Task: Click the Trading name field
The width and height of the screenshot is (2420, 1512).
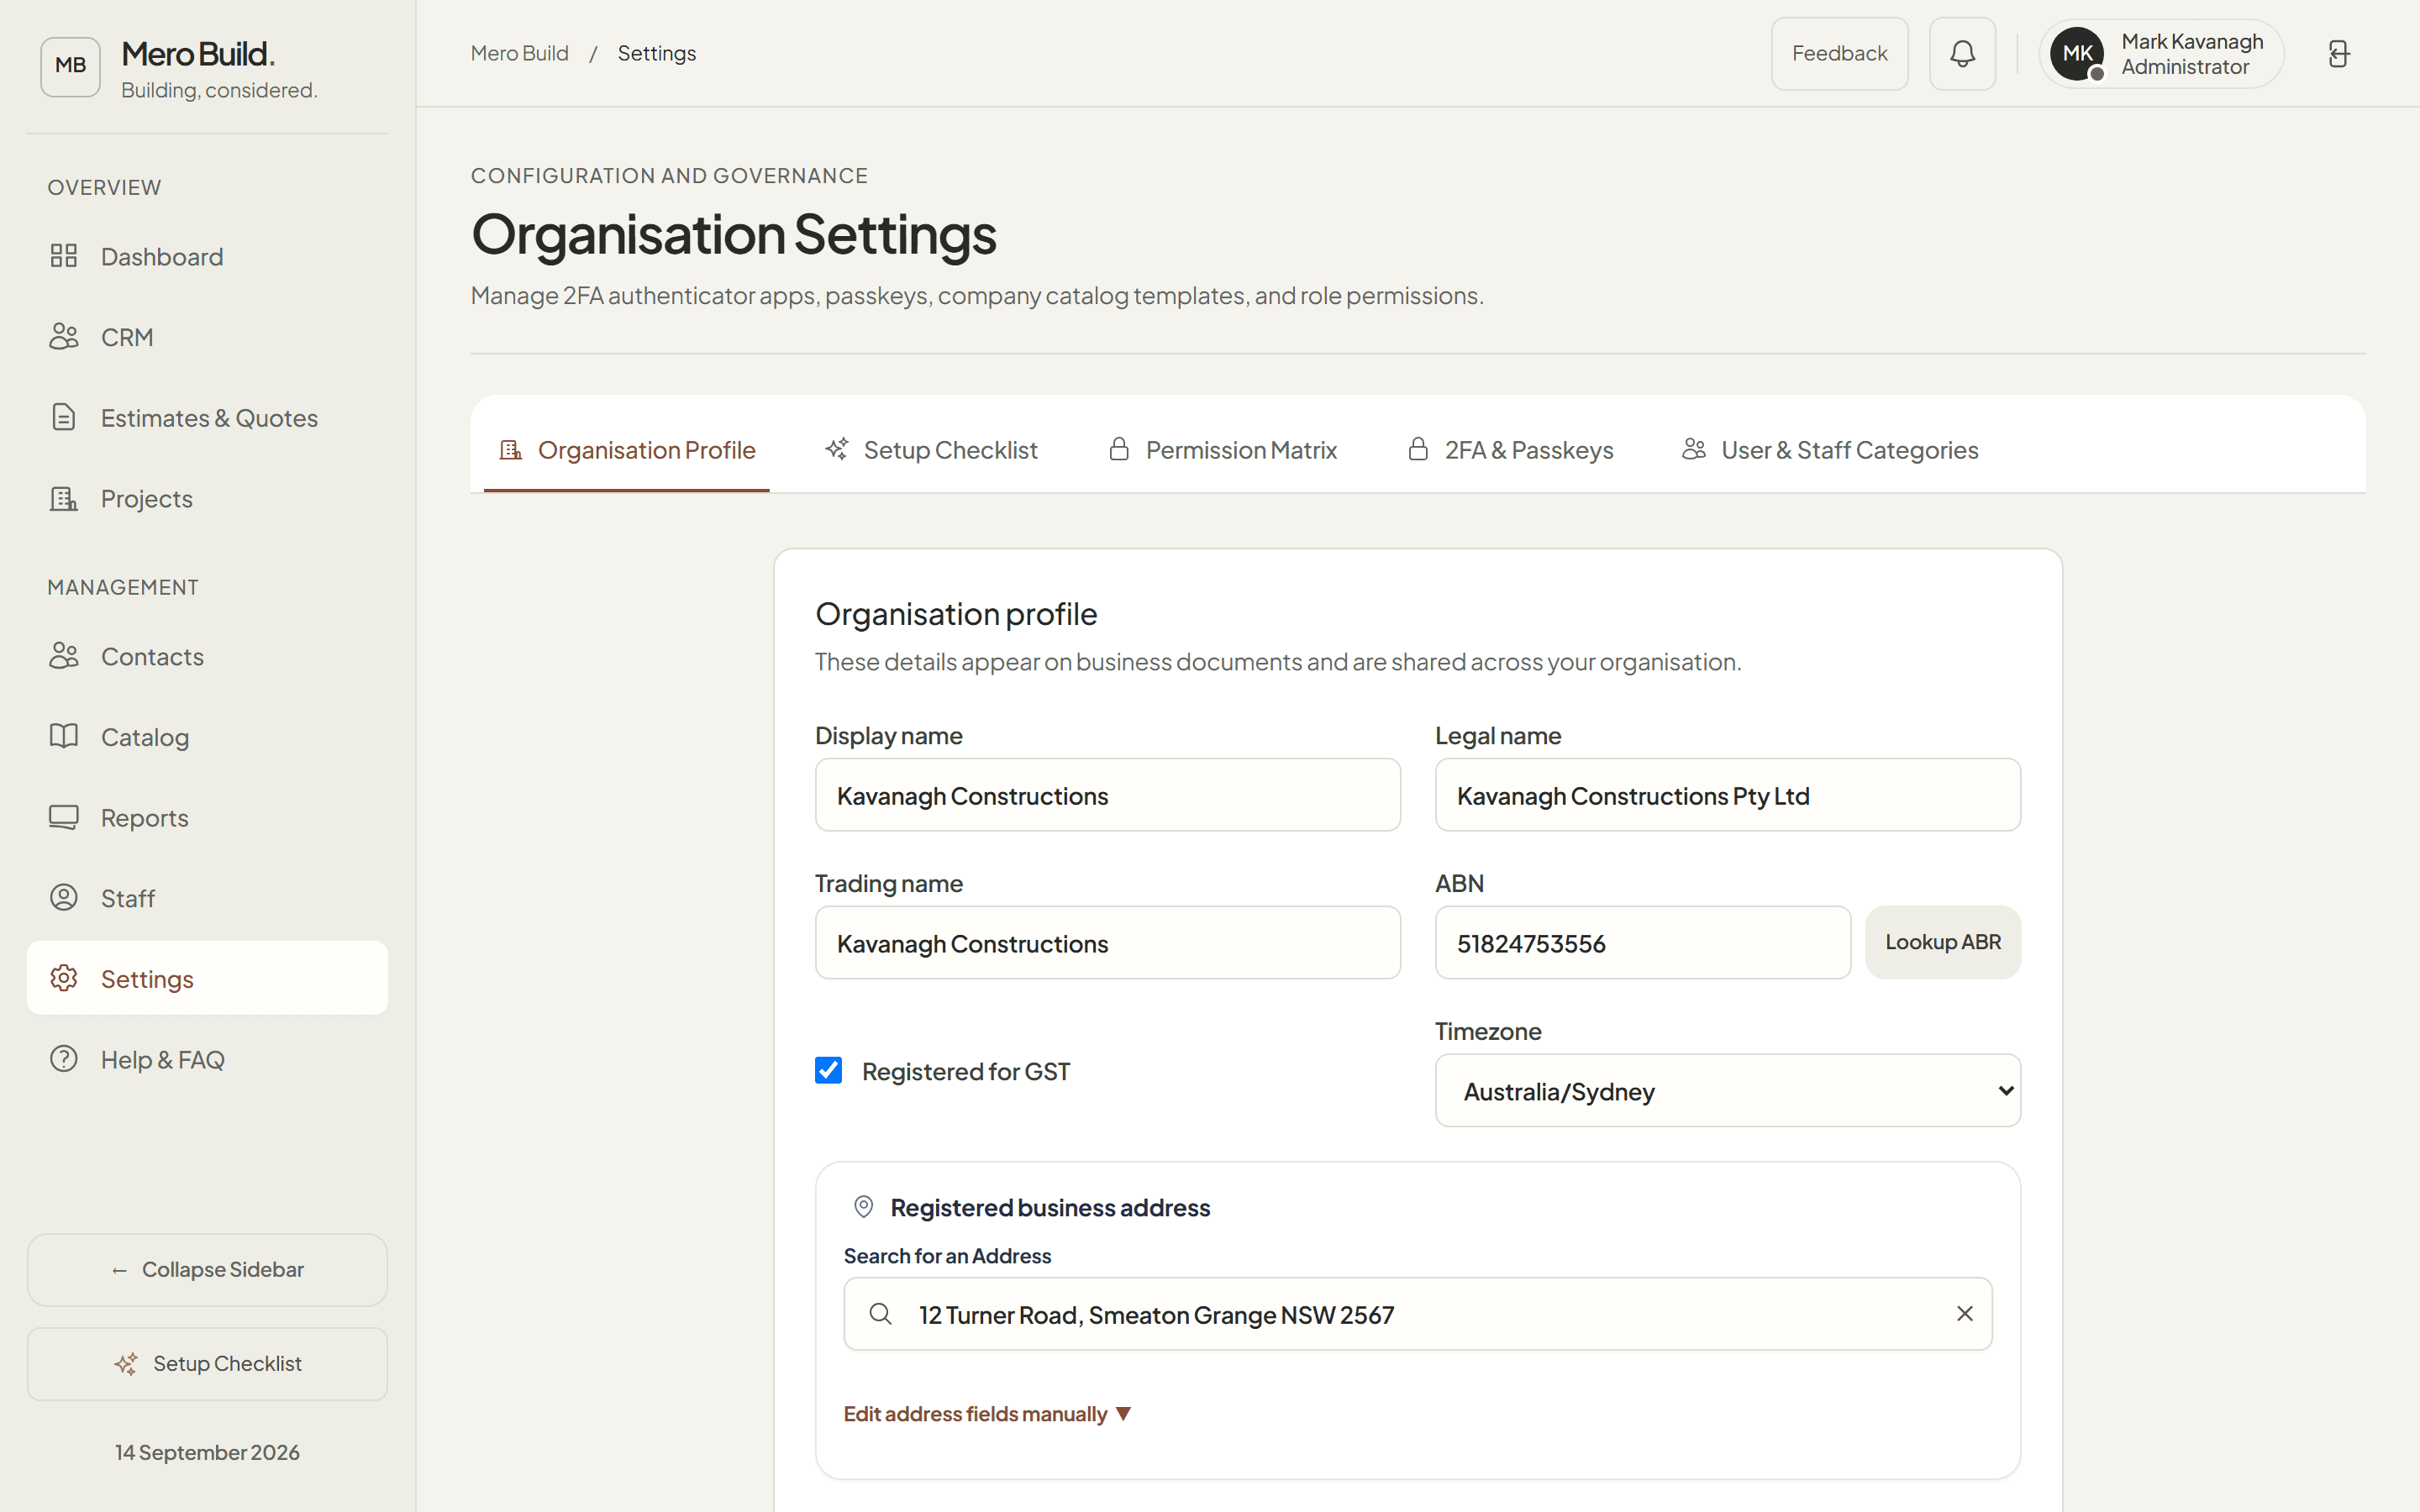Action: [1107, 942]
